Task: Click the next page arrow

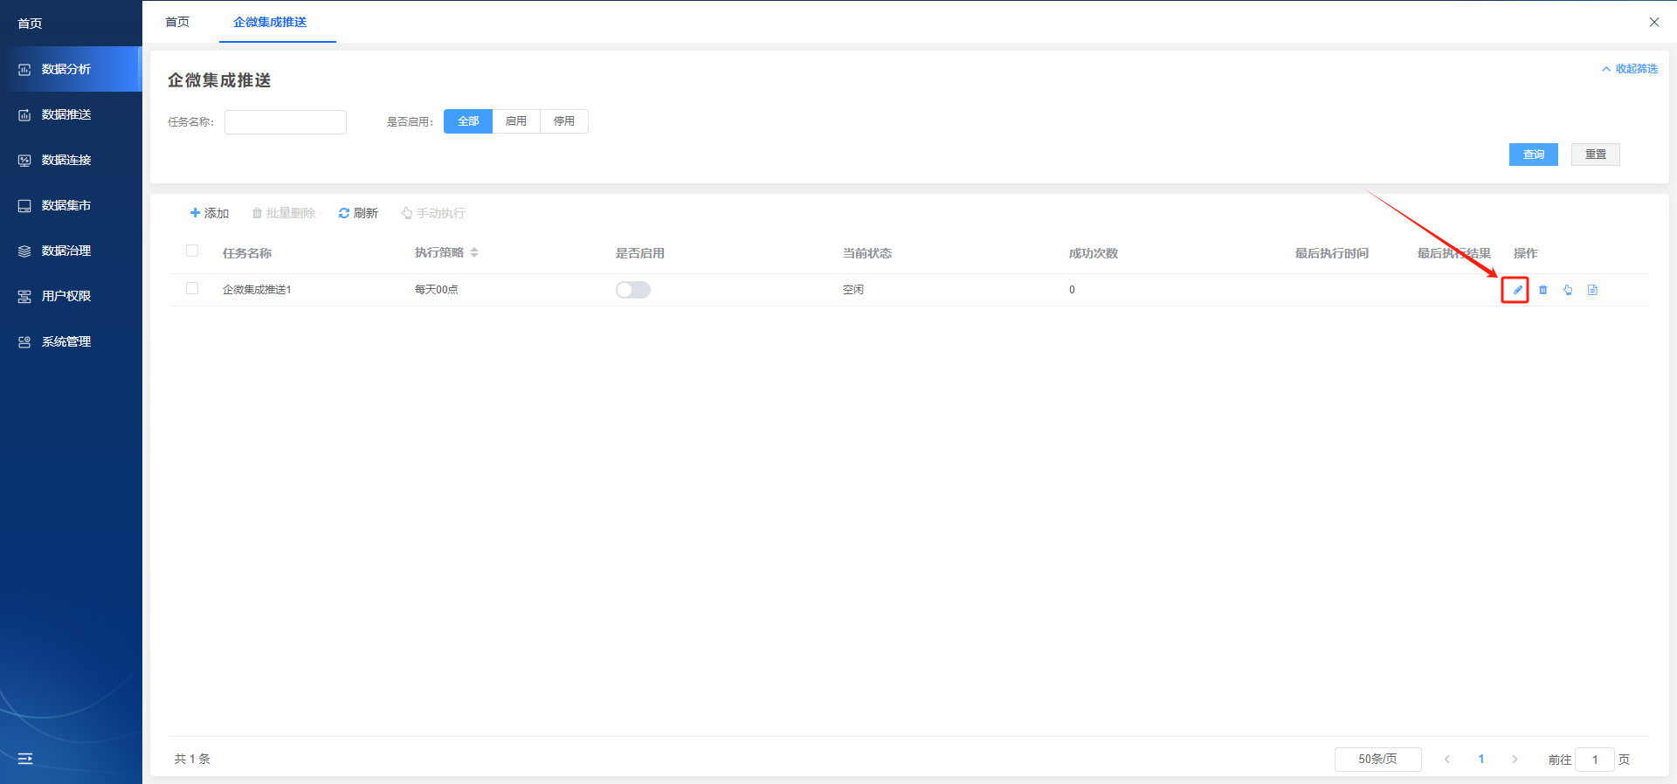Action: tap(1515, 760)
